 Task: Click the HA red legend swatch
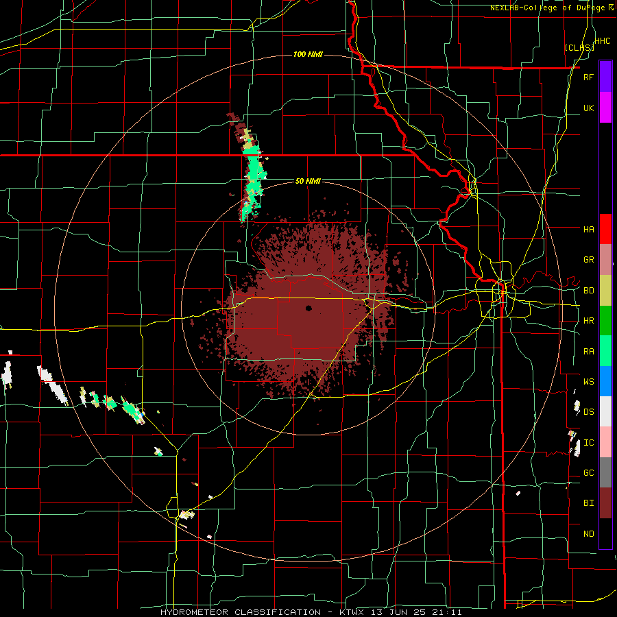tap(605, 229)
